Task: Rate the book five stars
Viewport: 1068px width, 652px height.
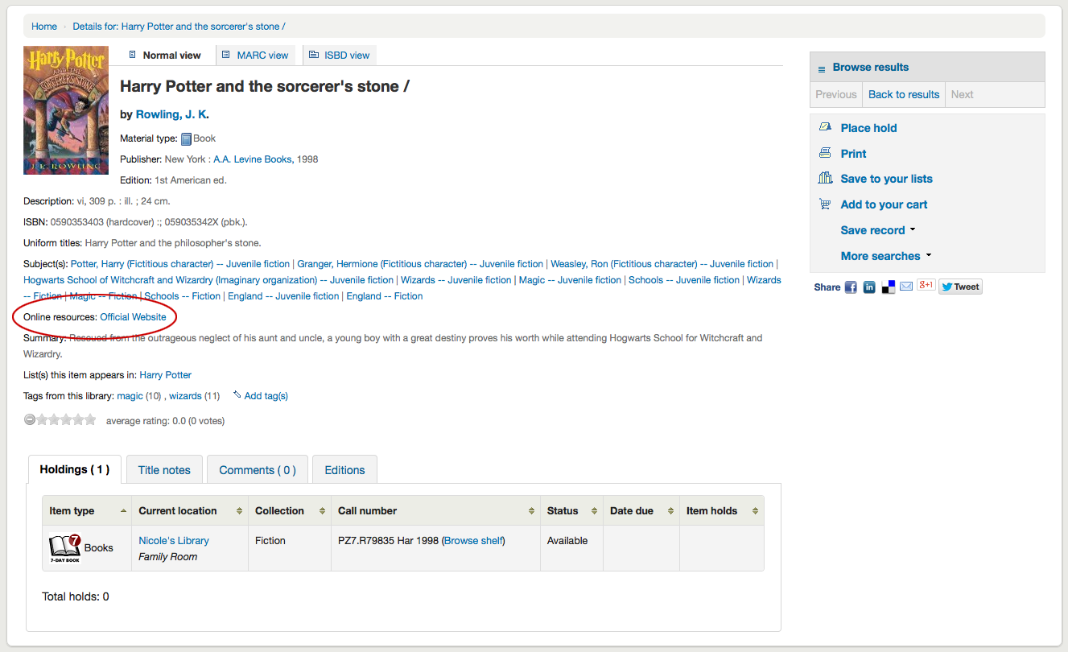Action: [x=90, y=419]
